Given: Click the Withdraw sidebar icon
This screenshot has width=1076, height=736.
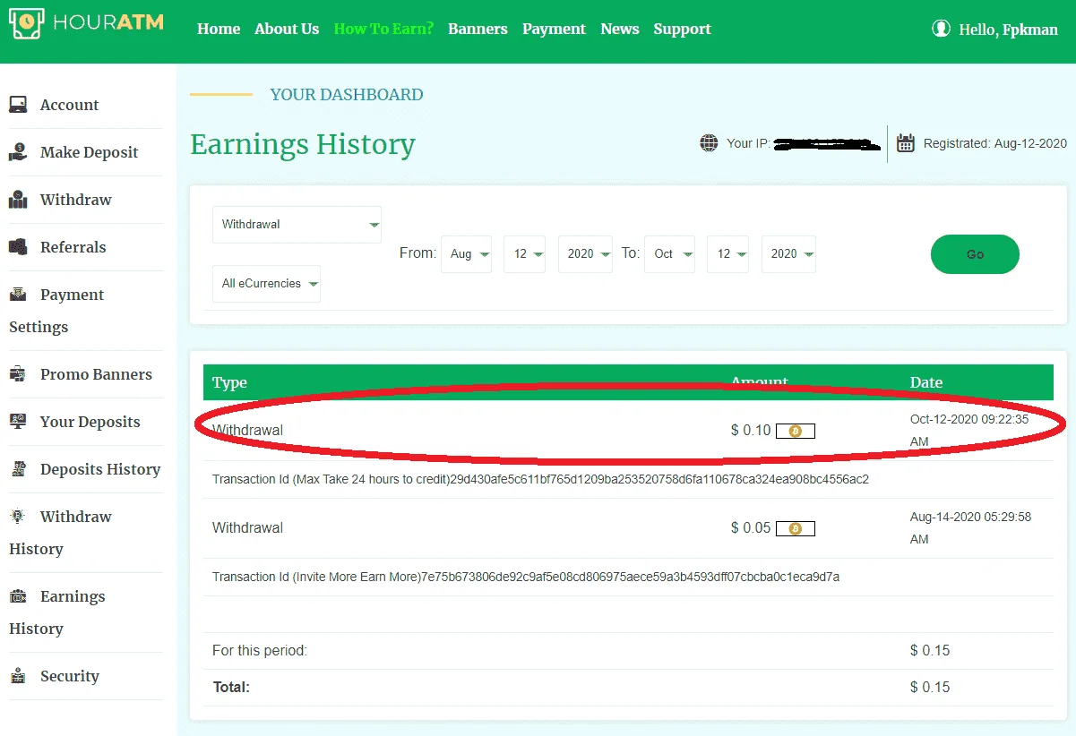Looking at the screenshot, I should click(x=18, y=200).
